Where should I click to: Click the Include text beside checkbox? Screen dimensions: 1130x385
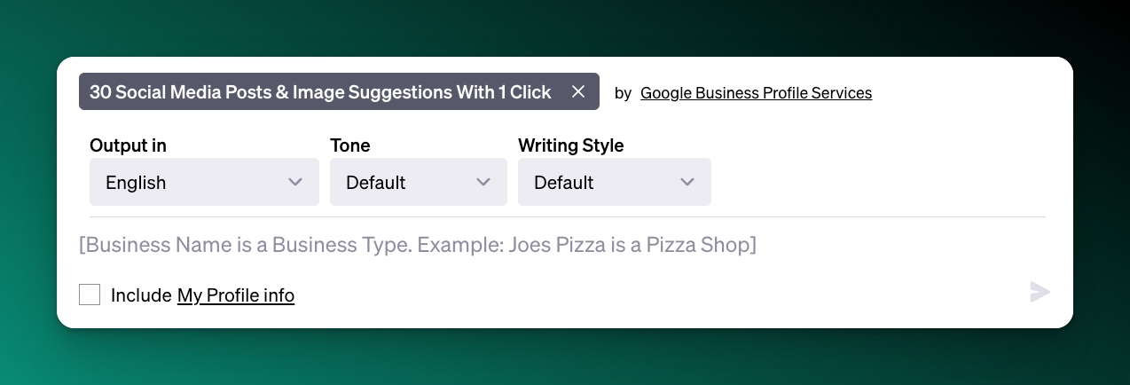point(141,295)
